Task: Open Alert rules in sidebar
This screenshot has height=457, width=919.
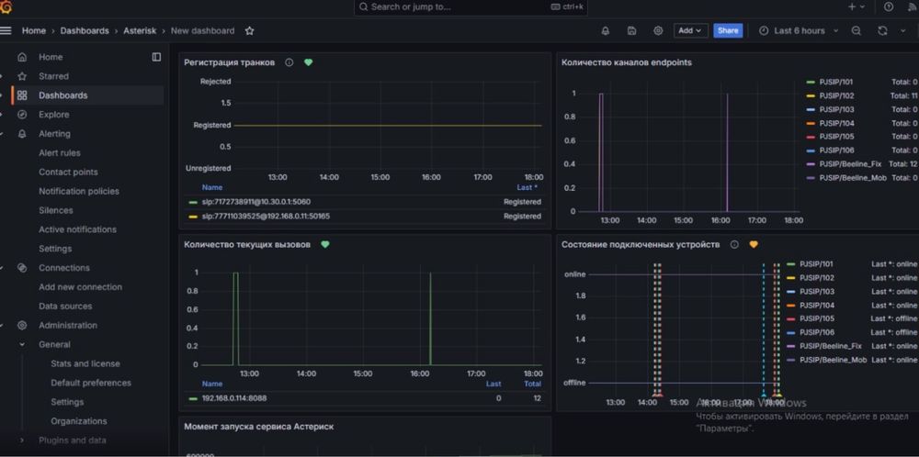Action: [x=60, y=153]
